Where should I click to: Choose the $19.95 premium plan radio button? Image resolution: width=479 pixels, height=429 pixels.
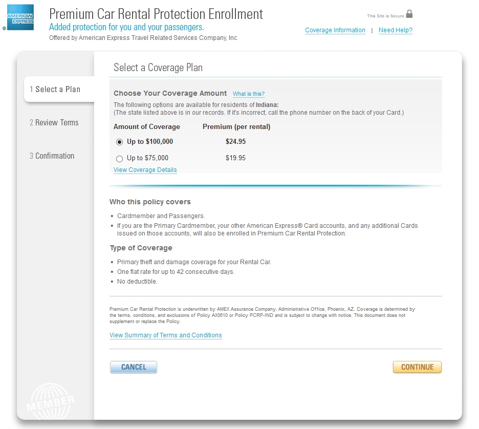(x=119, y=158)
